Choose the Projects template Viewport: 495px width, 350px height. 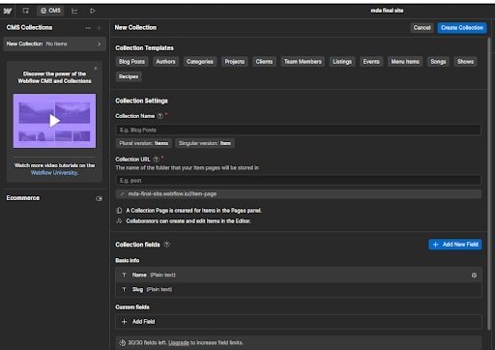tap(235, 62)
